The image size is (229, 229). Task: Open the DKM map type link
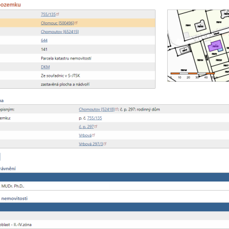pyautogui.click(x=45, y=67)
